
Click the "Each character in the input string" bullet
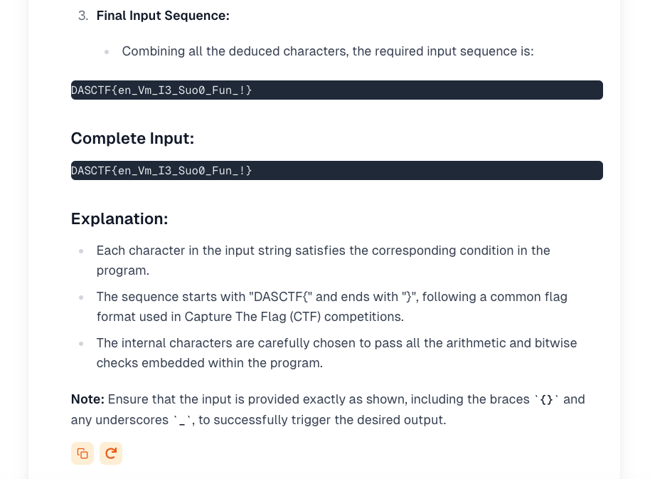pyautogui.click(x=324, y=260)
